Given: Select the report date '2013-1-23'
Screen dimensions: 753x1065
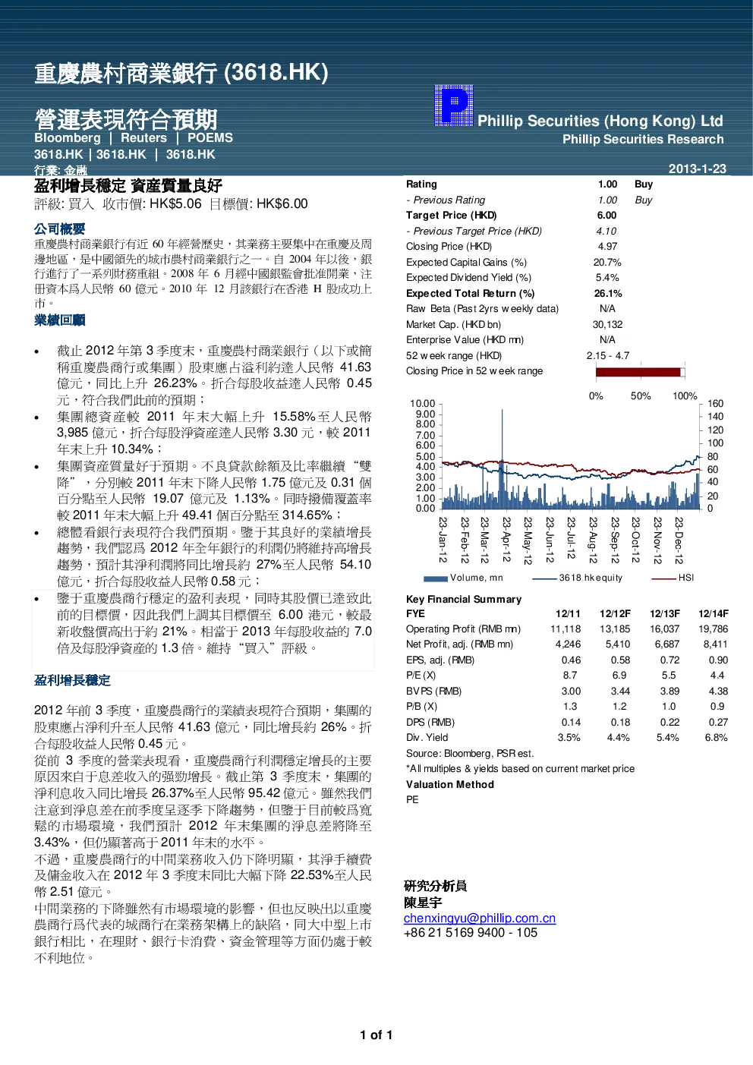Looking at the screenshot, I should pos(697,169).
